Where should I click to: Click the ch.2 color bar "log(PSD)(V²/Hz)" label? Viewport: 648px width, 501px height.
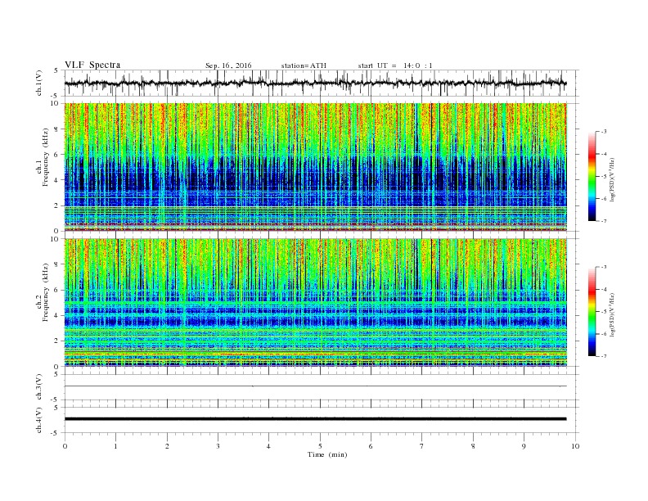tap(613, 314)
